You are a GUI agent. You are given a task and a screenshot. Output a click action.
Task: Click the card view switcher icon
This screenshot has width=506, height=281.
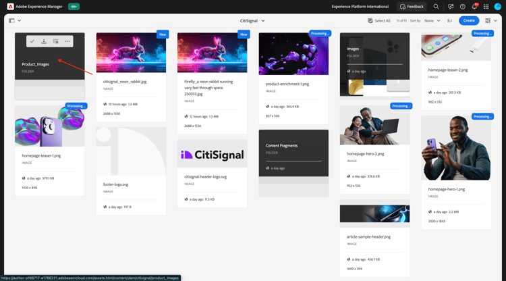488,21
